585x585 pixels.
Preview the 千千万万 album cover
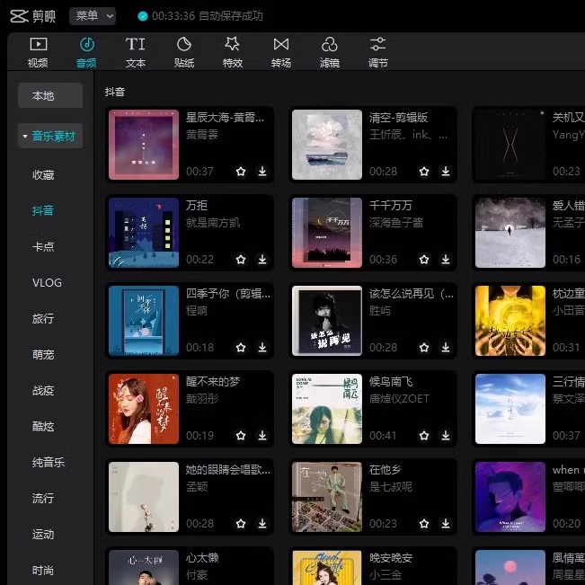coord(327,233)
